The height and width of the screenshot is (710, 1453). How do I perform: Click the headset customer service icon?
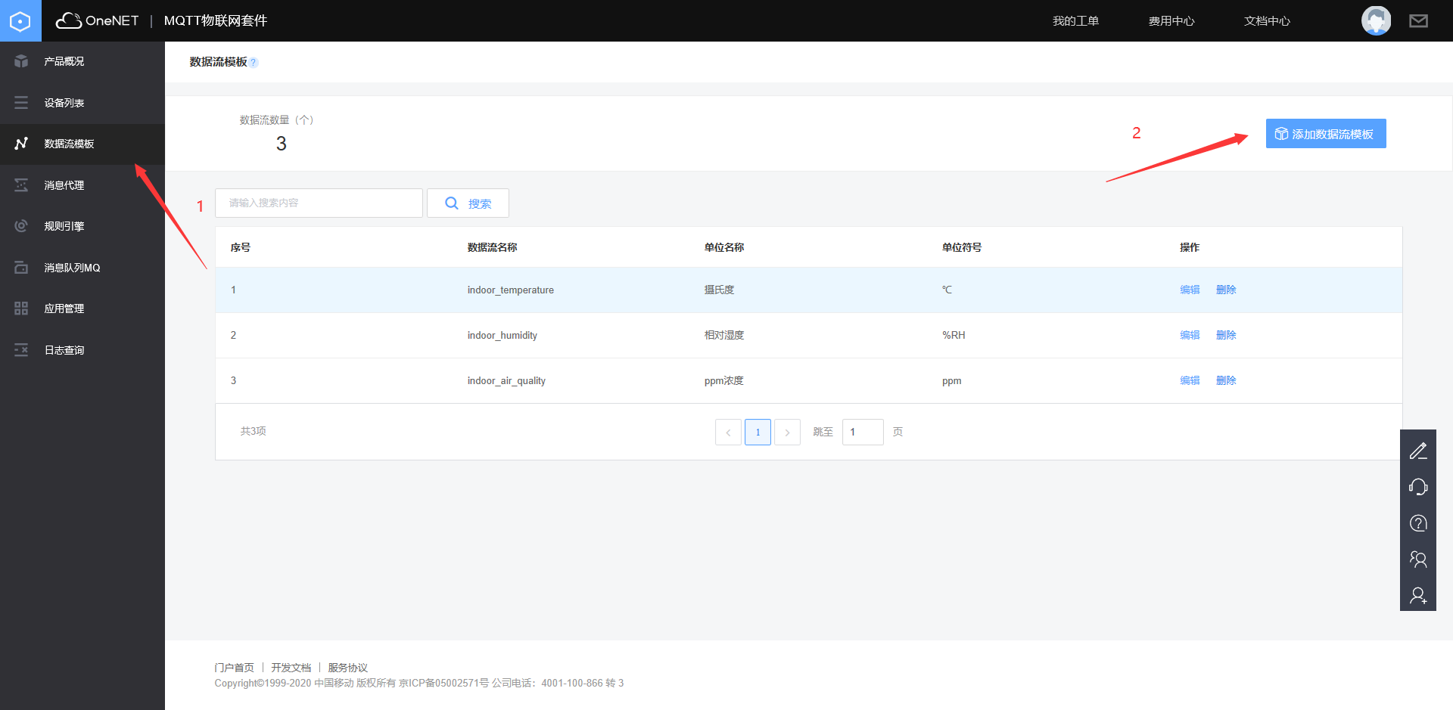click(1418, 487)
